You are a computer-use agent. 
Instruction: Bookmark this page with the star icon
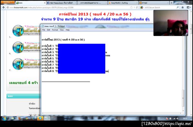(x=131, y=7)
